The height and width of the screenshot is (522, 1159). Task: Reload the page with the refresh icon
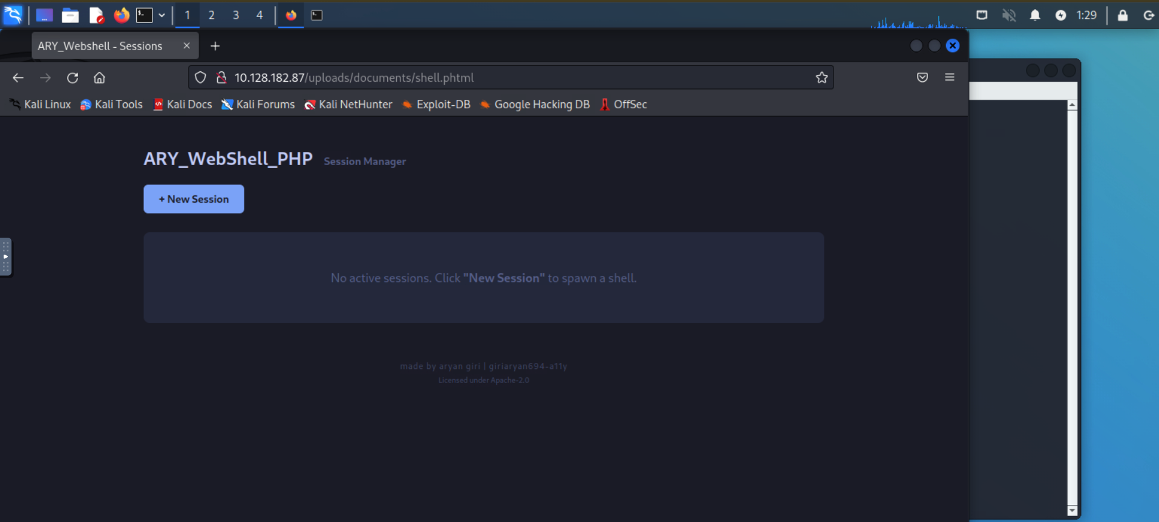coord(73,77)
